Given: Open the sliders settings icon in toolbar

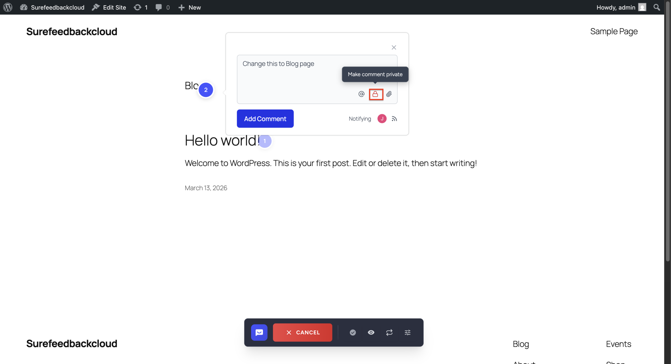Looking at the screenshot, I should point(408,332).
